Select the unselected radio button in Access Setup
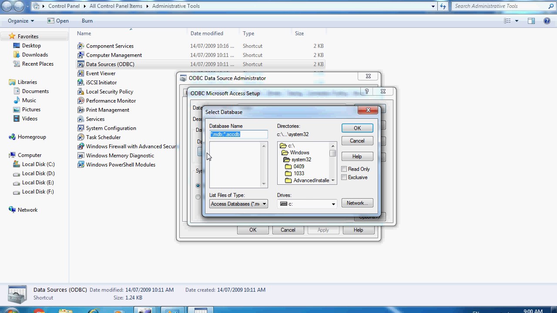Image resolution: width=557 pixels, height=313 pixels. click(x=198, y=197)
